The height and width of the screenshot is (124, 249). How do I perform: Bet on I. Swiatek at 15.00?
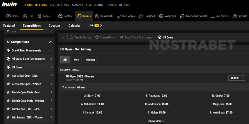point(92,113)
